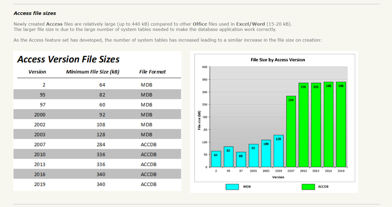Click the 'File Format' column header

[x=152, y=72]
